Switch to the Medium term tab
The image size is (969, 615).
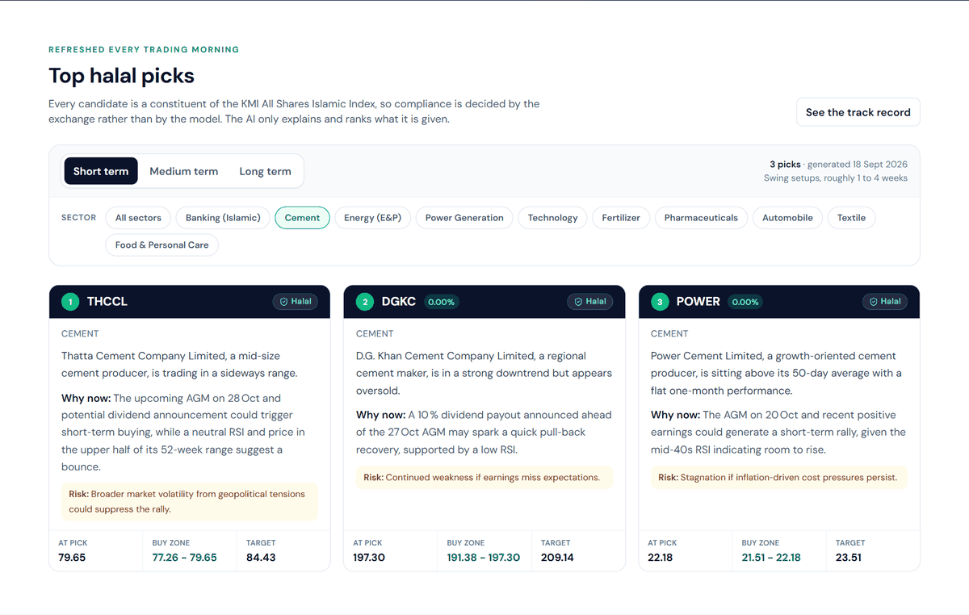[x=183, y=171]
